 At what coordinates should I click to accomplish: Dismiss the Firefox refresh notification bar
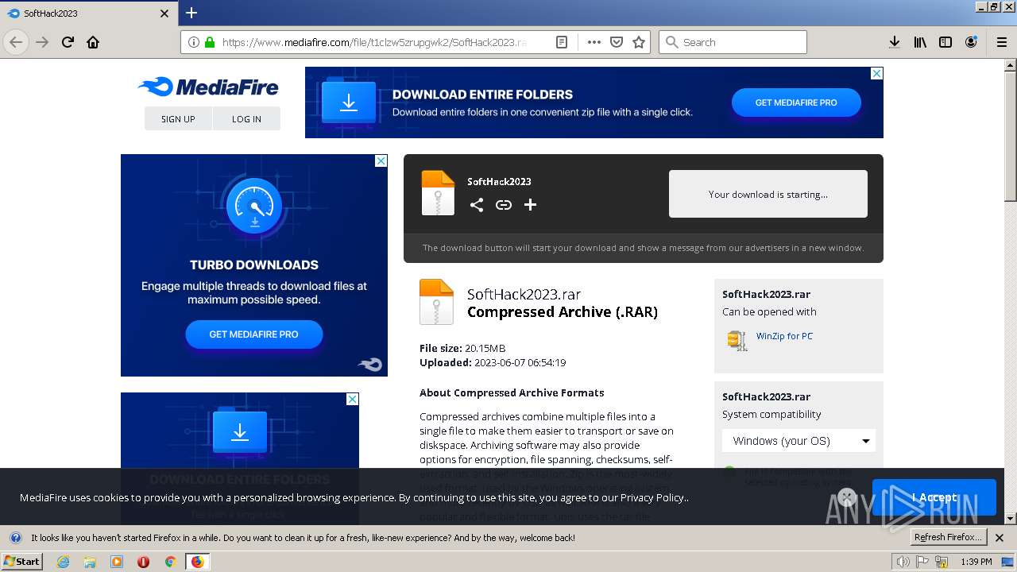tap(1000, 538)
